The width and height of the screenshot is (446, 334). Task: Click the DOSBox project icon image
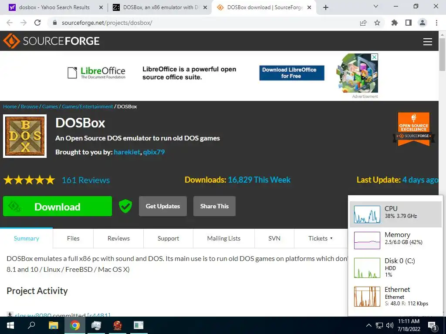[x=25, y=136]
